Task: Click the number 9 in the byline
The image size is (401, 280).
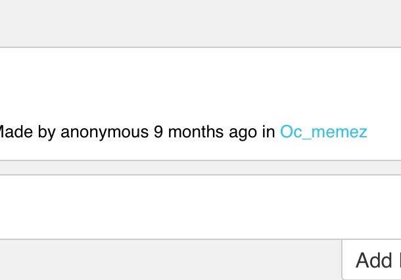Action: click(x=158, y=132)
